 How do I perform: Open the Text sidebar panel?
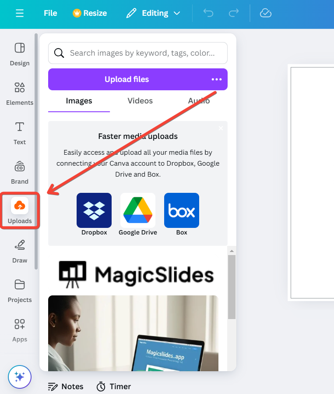[x=20, y=133]
